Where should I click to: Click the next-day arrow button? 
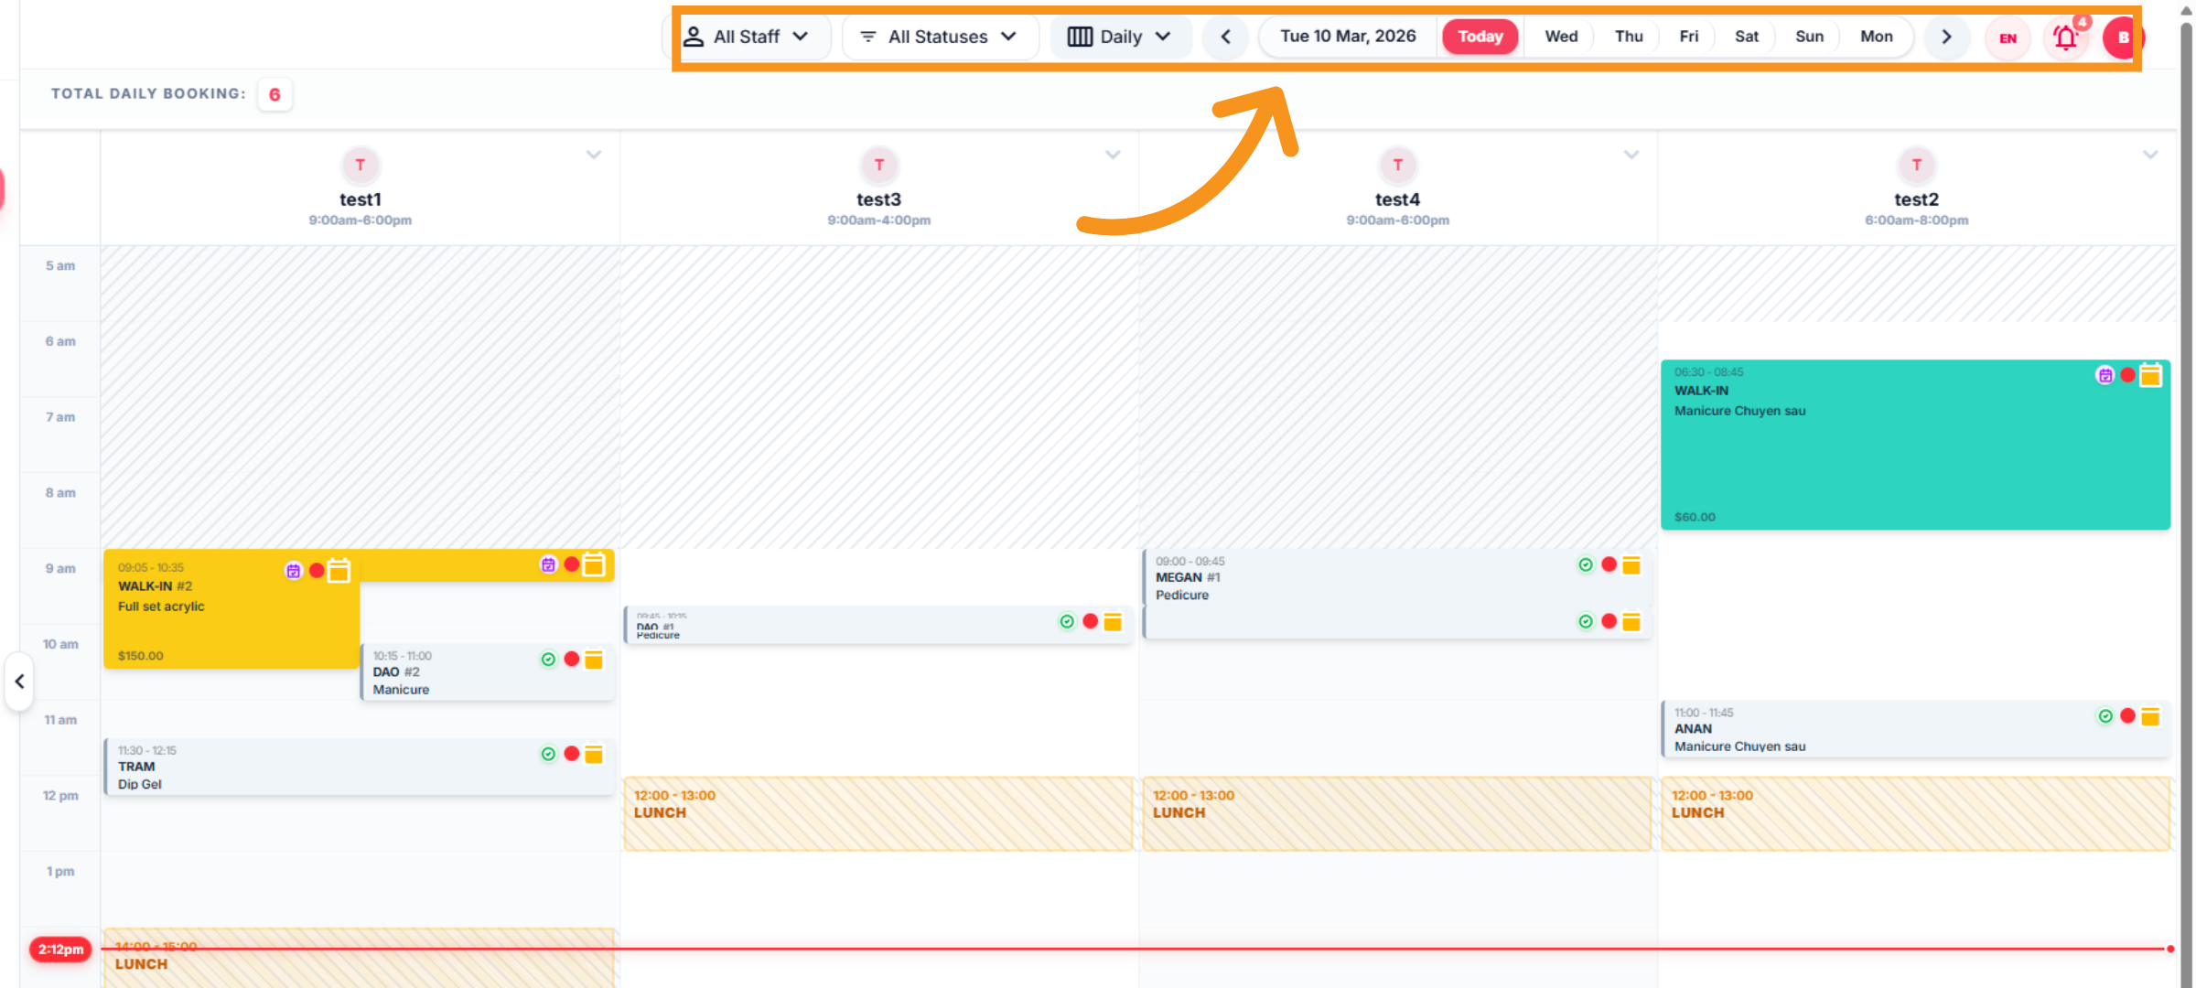tap(1947, 38)
